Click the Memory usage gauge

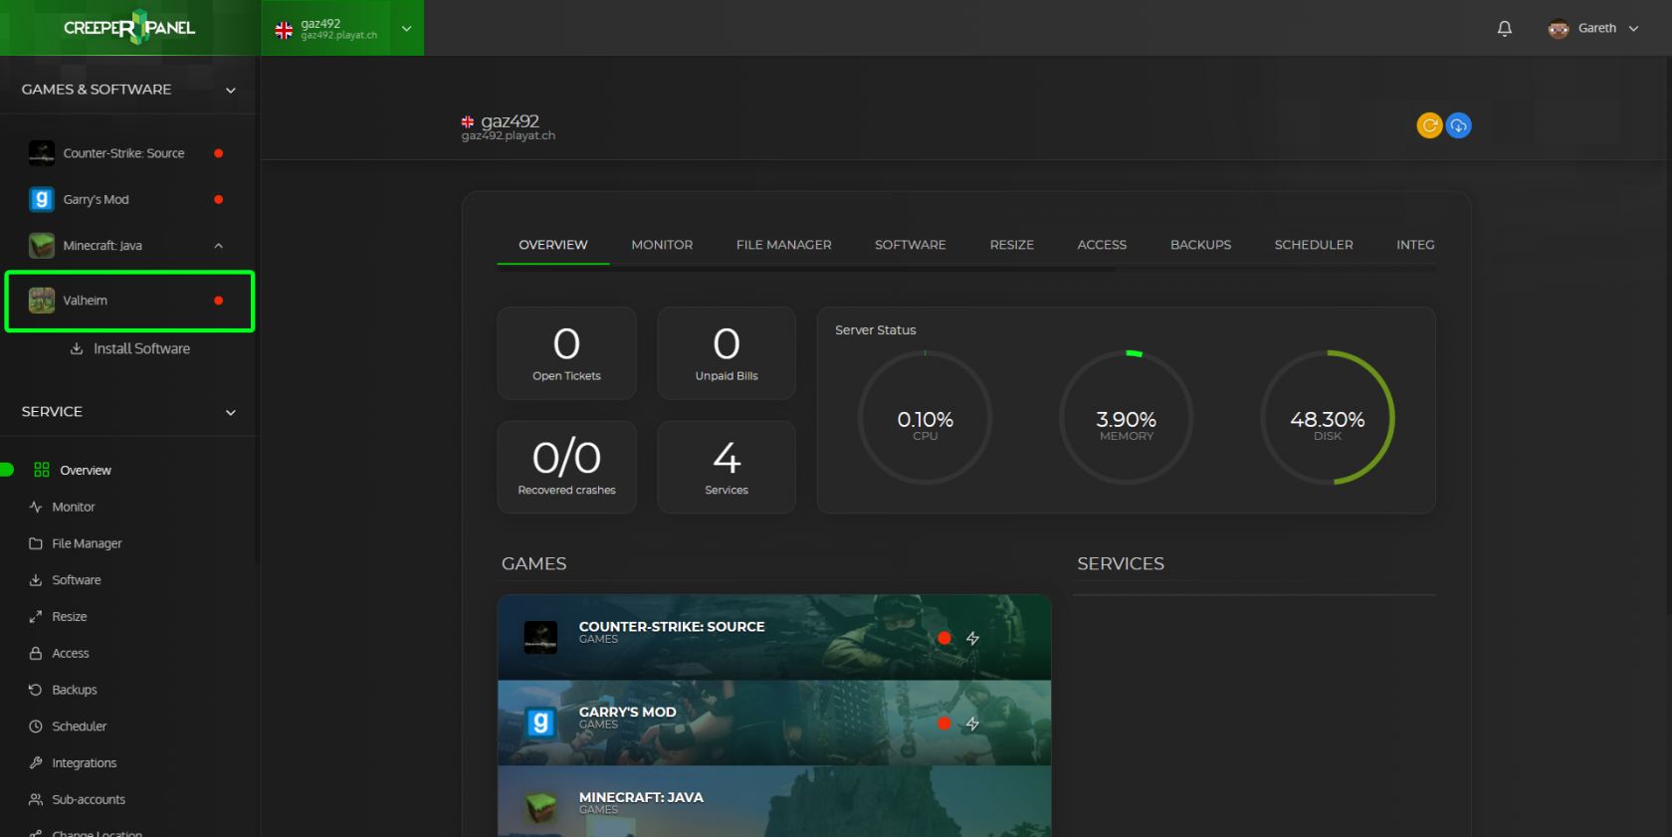point(1127,418)
